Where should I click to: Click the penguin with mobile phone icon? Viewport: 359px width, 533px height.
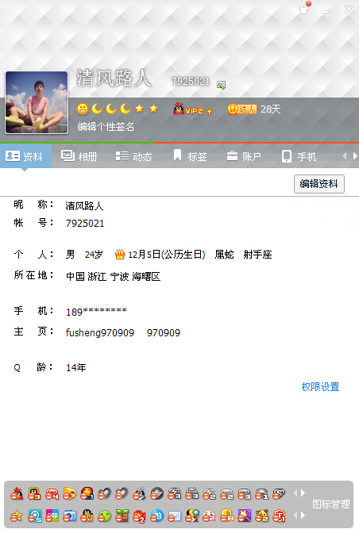pos(87,516)
